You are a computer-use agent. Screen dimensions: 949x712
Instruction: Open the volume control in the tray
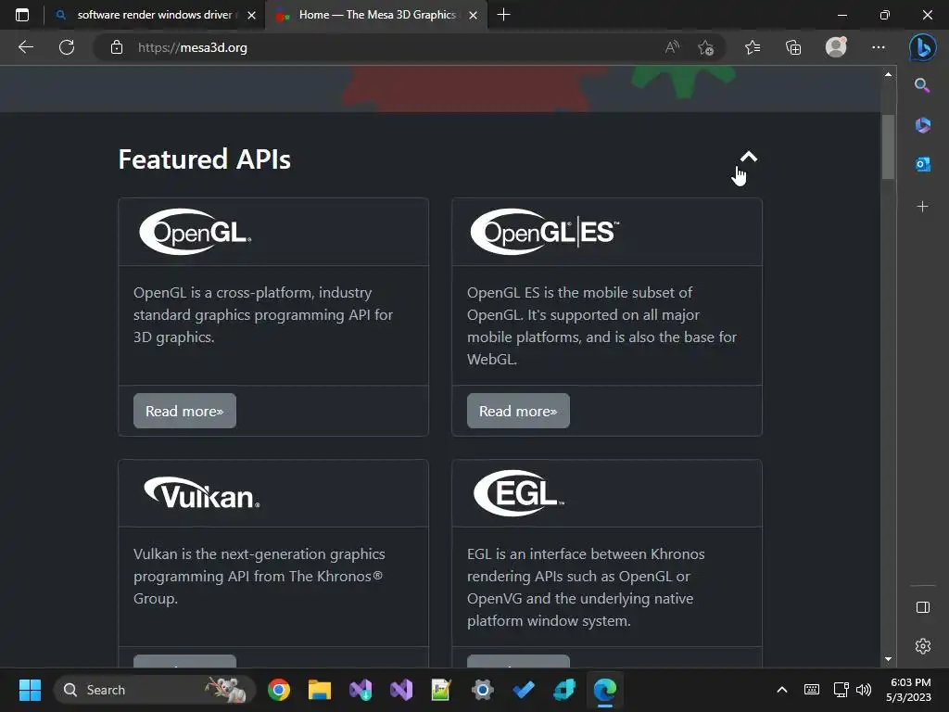864,690
